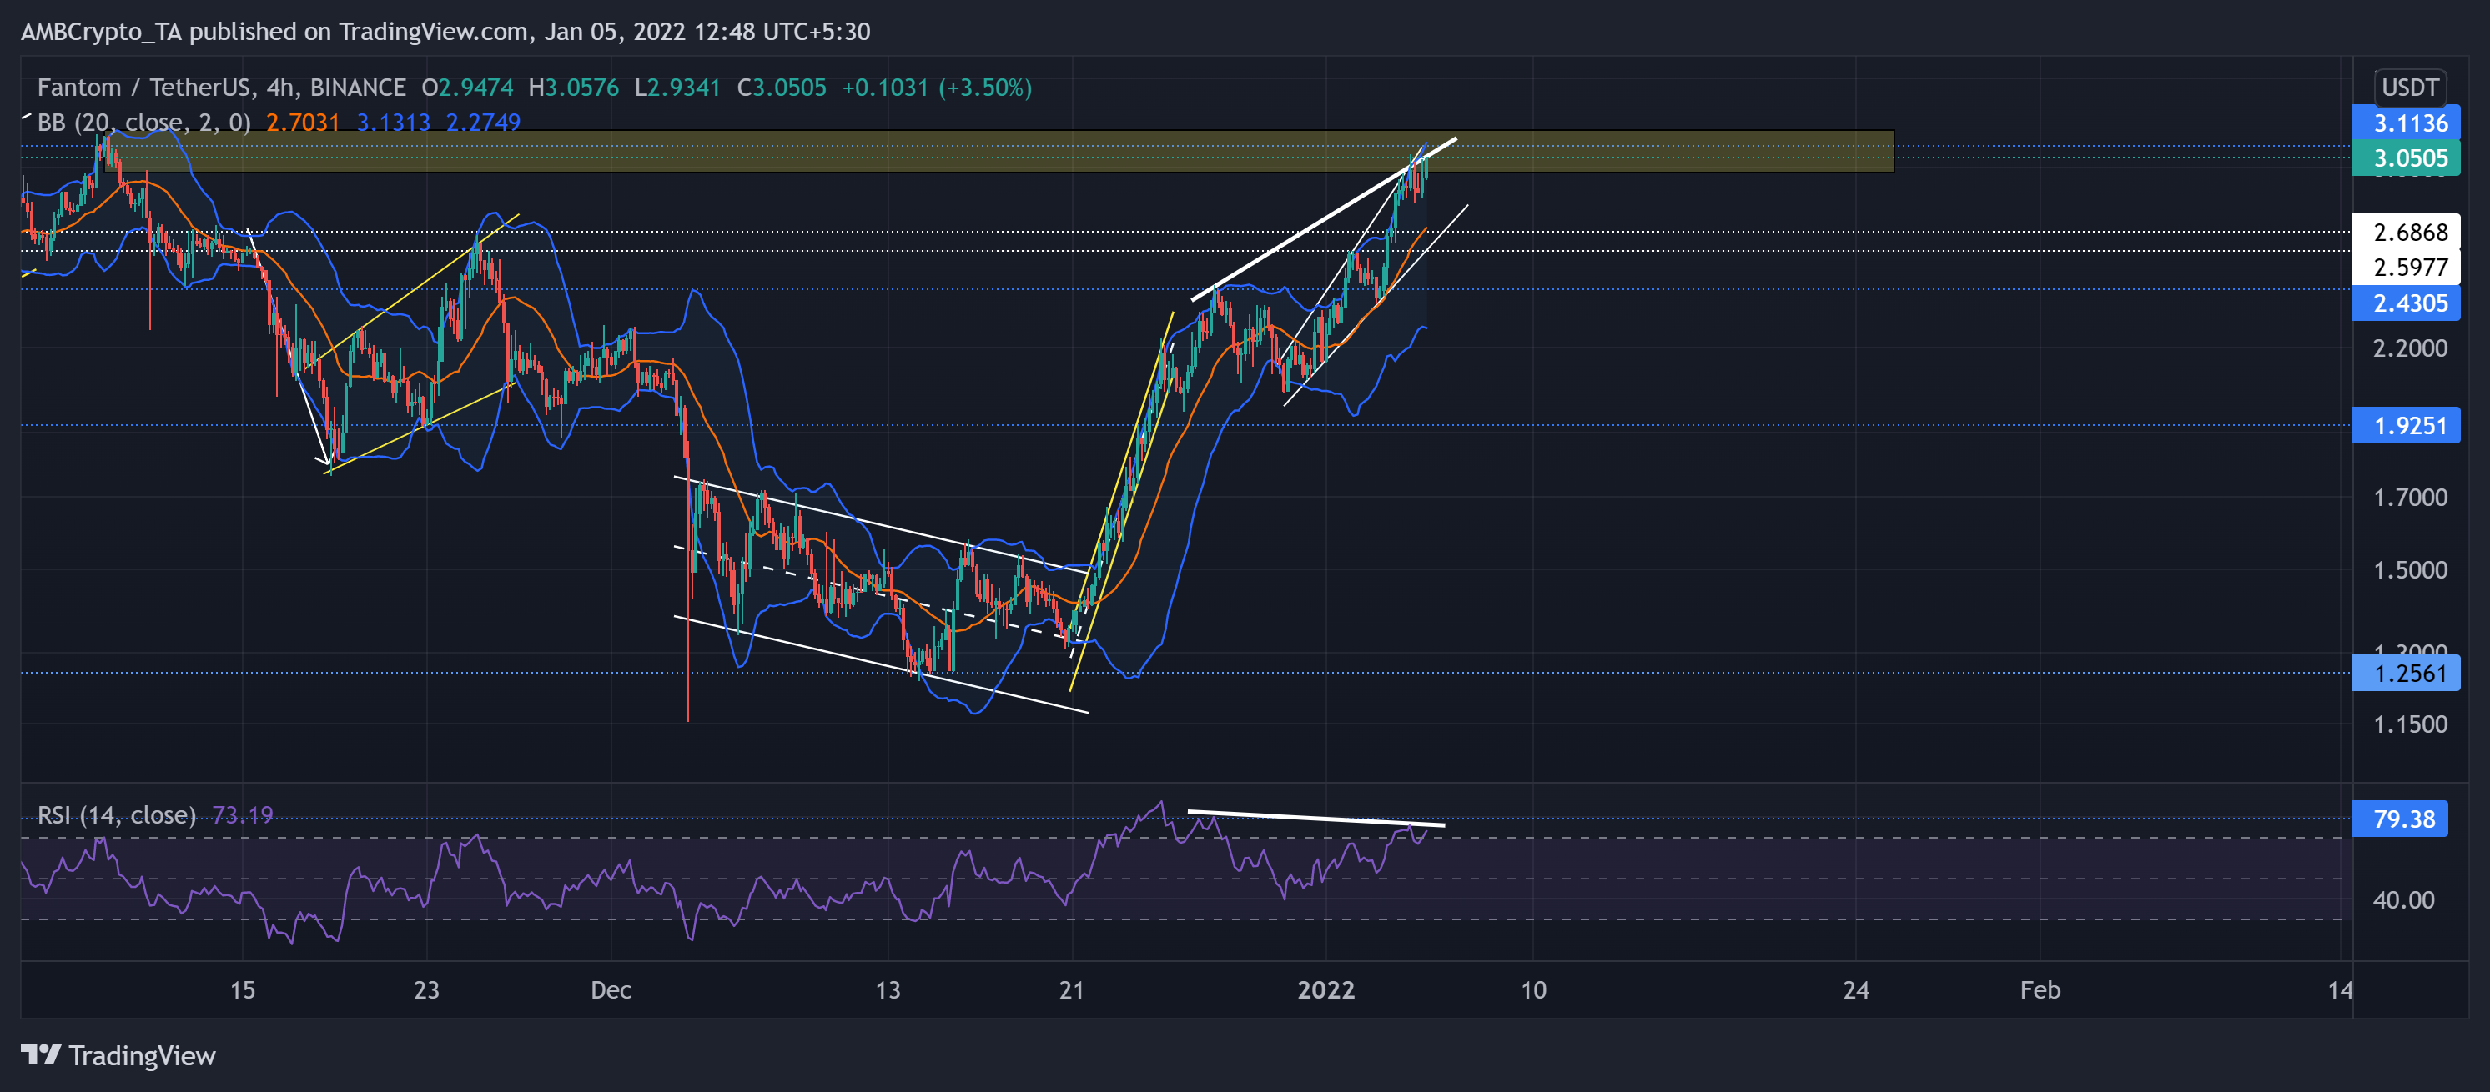This screenshot has width=2490, height=1092.
Task: Click the Fantom / TetherUS symbol title
Action: (x=143, y=88)
